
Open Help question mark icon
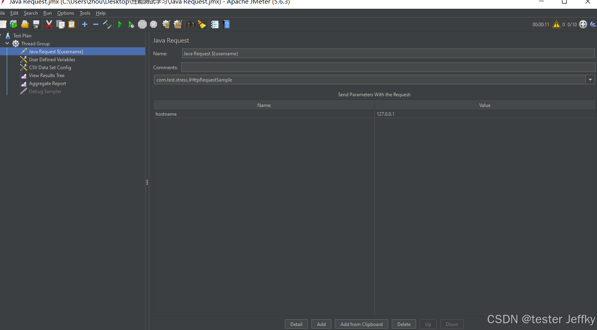click(x=226, y=24)
